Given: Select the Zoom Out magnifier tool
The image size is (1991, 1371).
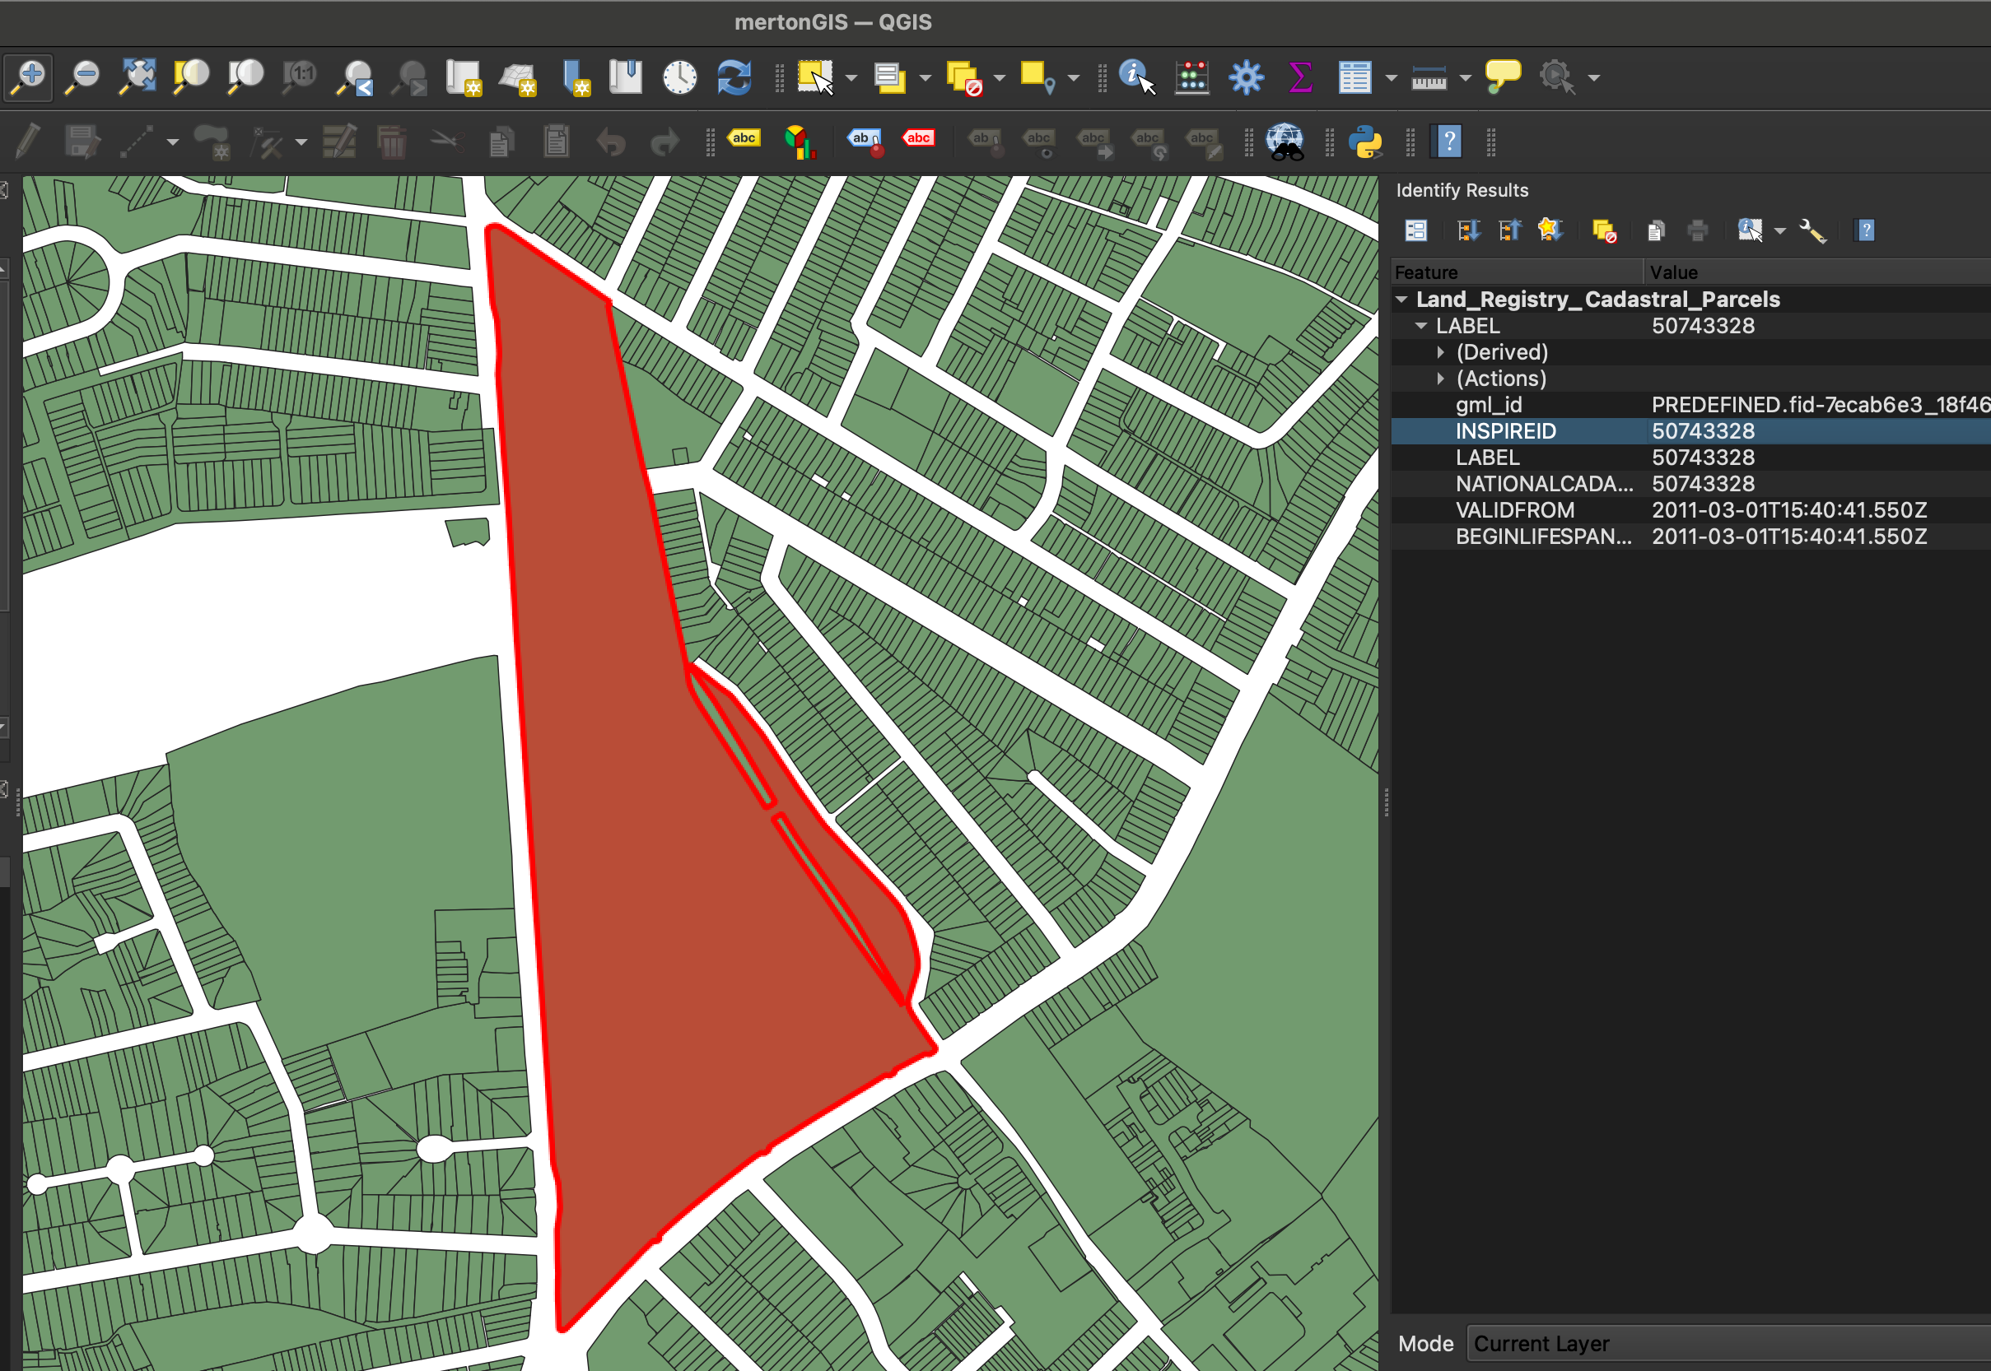Looking at the screenshot, I should tap(83, 77).
